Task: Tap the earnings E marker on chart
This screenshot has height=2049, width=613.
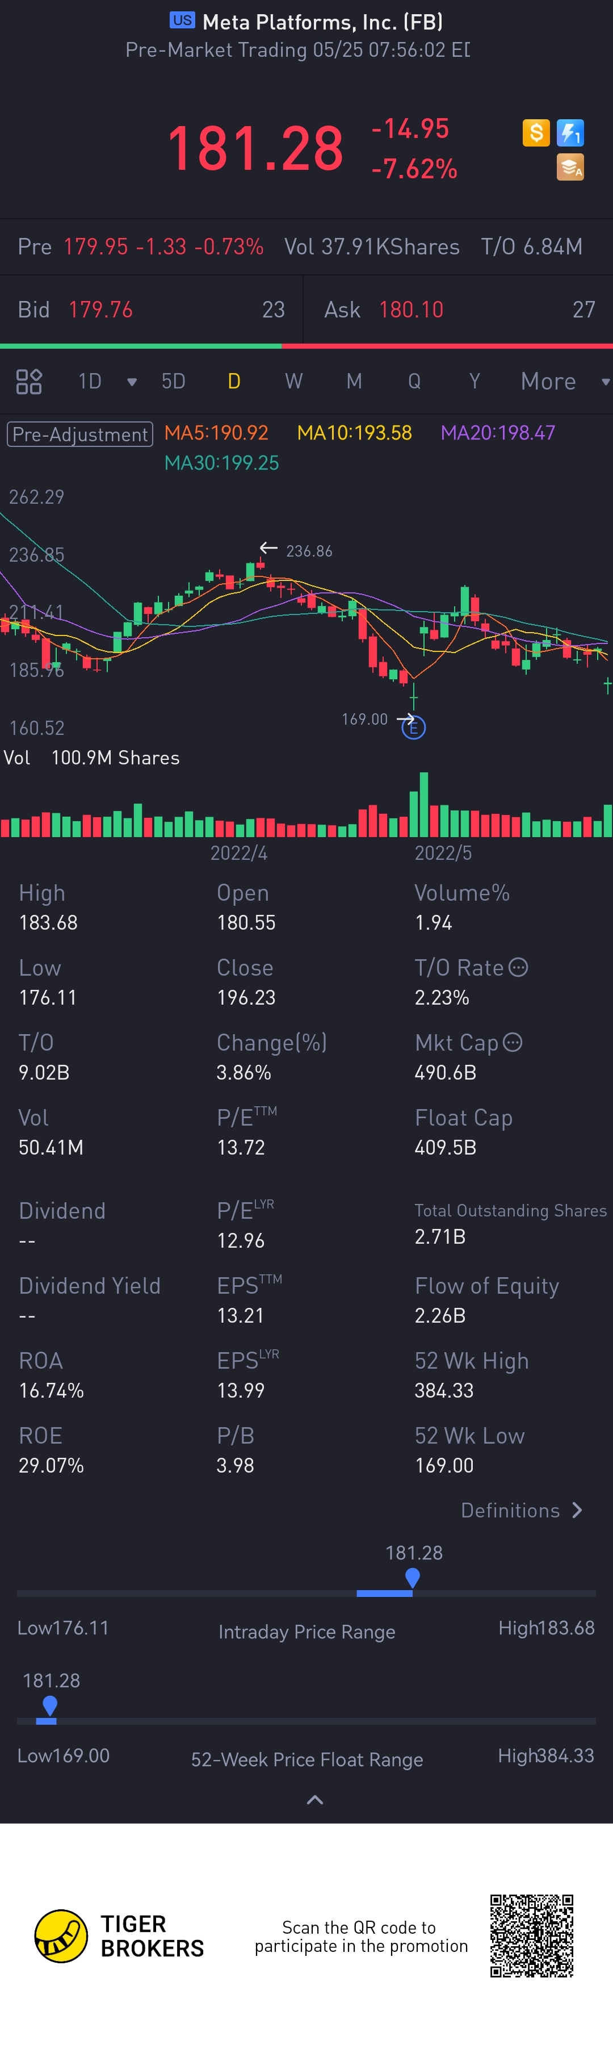Action: 413,727
